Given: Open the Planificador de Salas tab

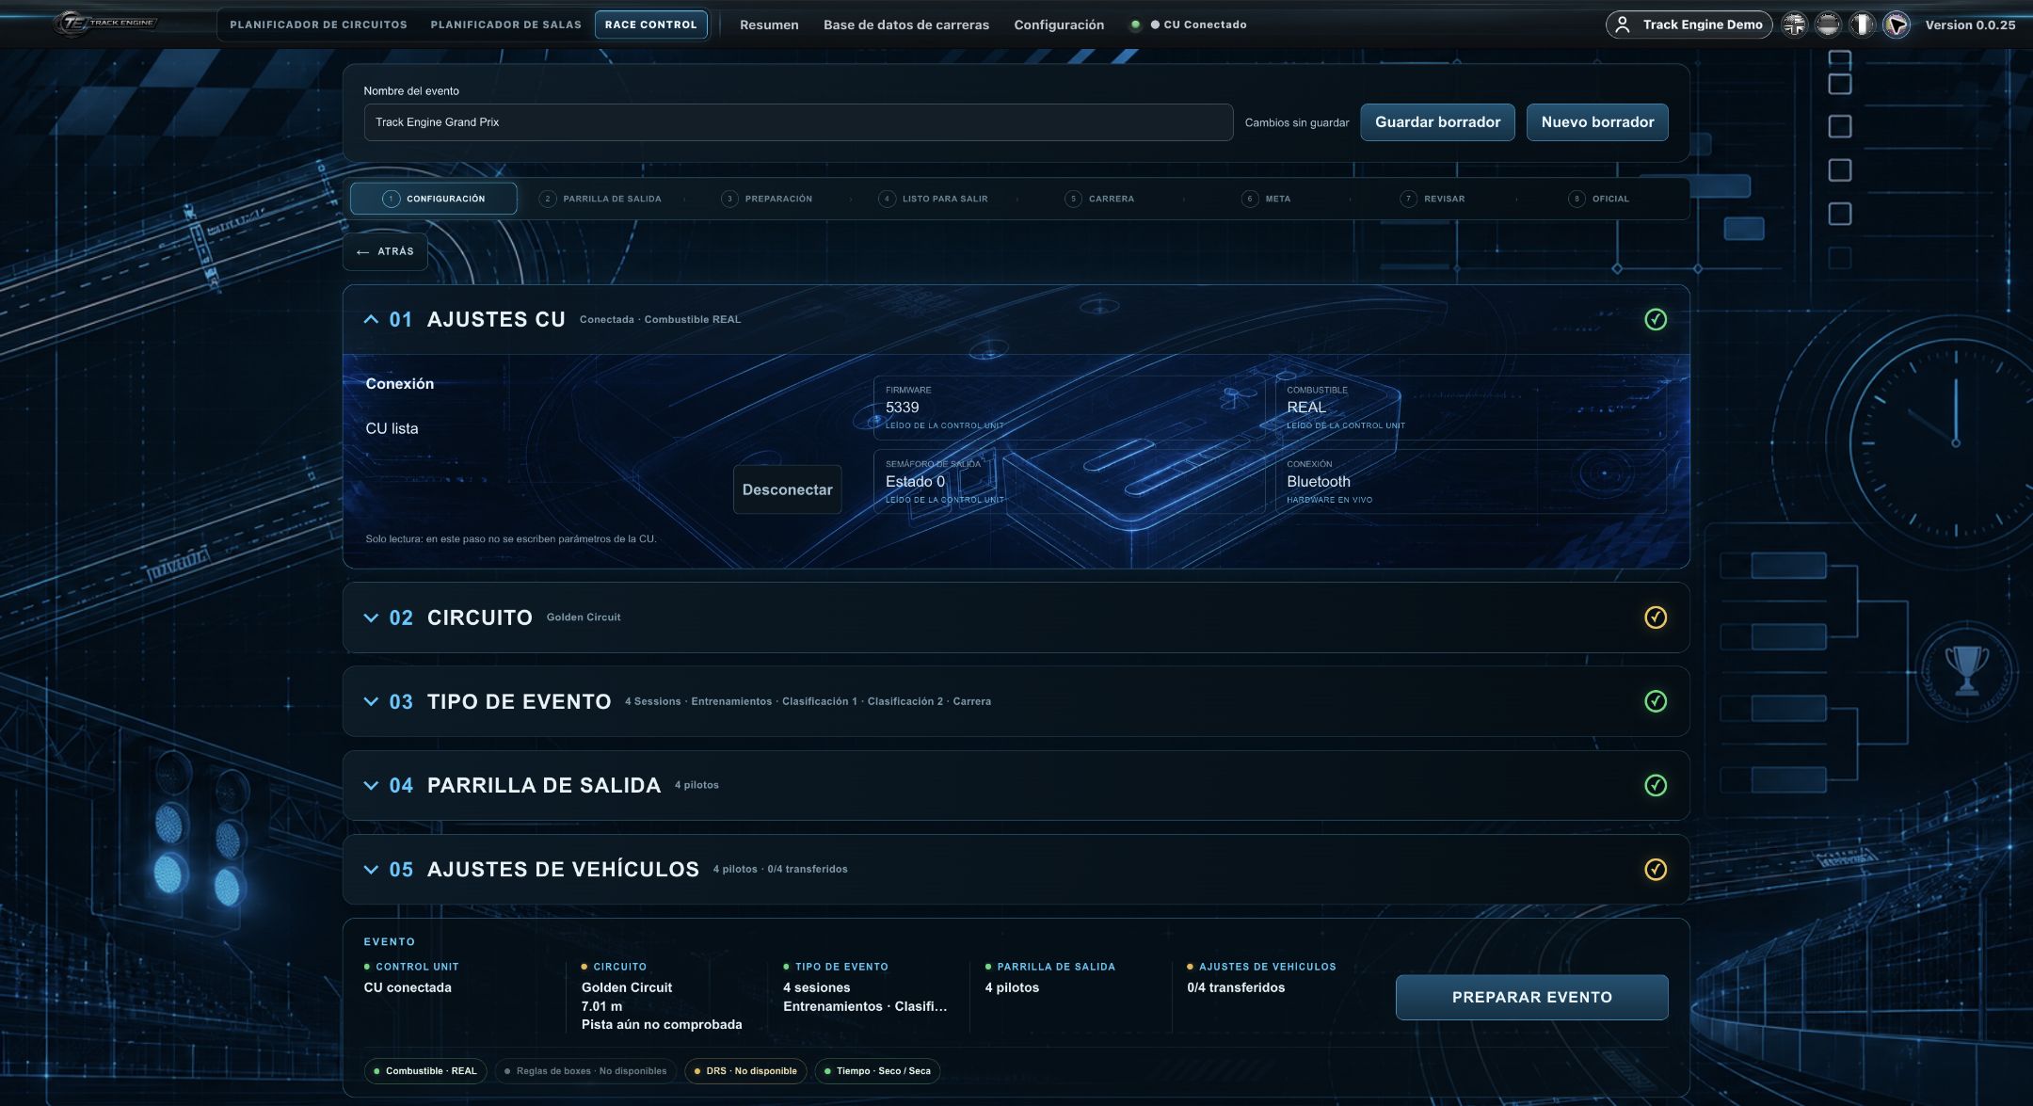Looking at the screenshot, I should pos(505,24).
